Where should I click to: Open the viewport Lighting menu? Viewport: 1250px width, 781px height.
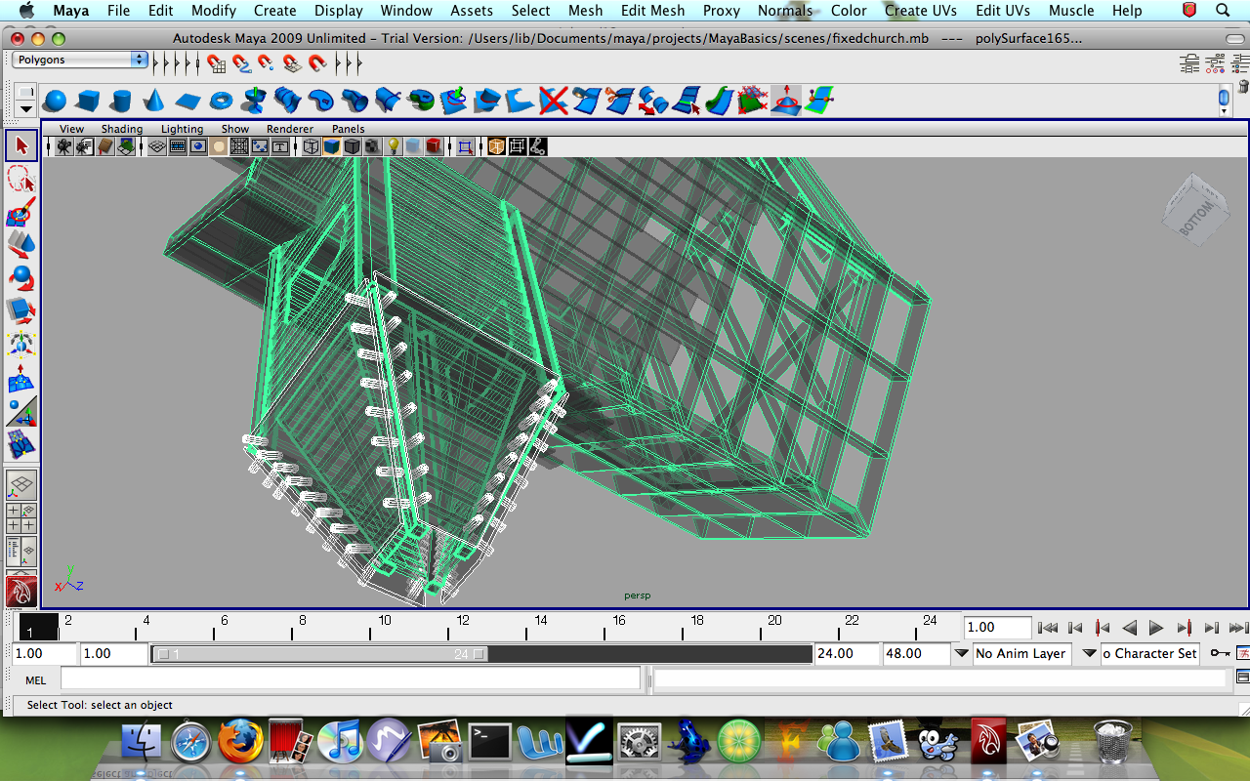(183, 129)
